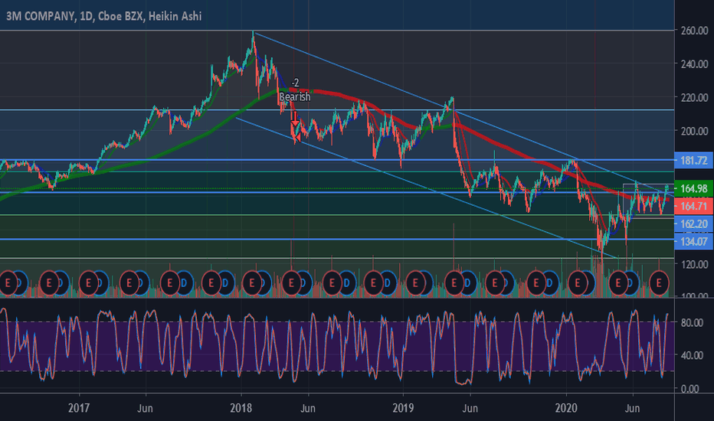Select the green 164.98 current price label
714x421 pixels.
click(693, 188)
